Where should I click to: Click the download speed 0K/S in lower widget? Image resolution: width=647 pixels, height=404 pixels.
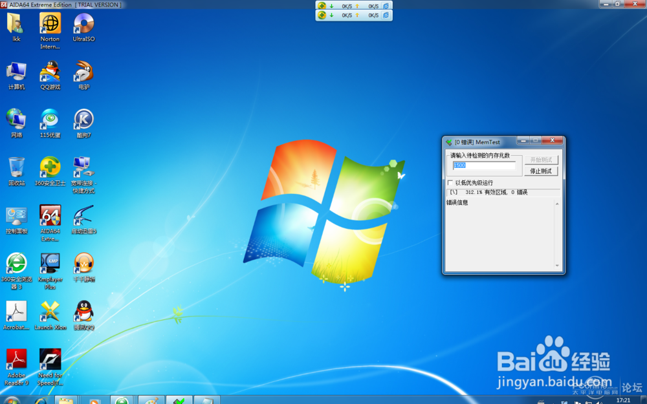347,16
